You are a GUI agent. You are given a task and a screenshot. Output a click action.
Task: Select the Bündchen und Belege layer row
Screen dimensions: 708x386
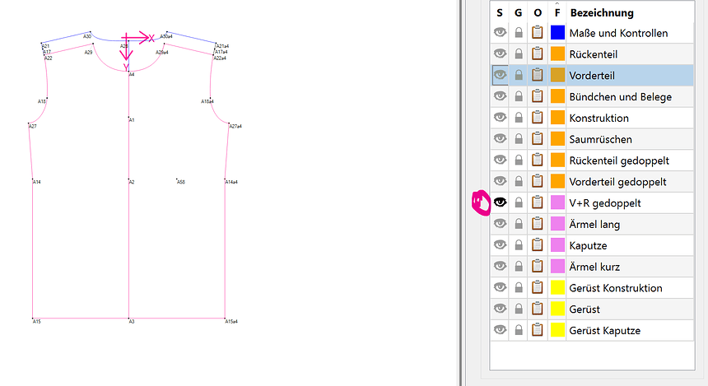pyautogui.click(x=620, y=97)
